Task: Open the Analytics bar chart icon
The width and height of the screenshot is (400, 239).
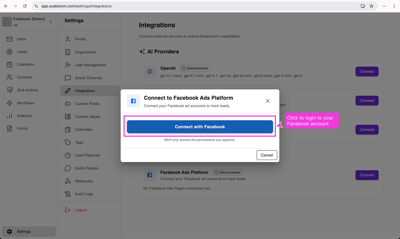Action: [x=10, y=116]
